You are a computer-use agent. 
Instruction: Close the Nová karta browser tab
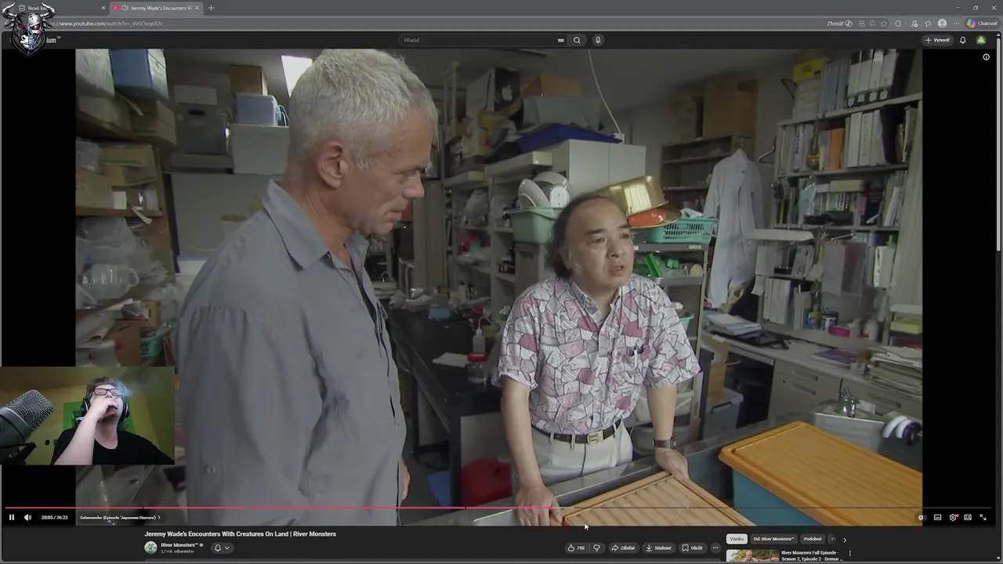coord(103,8)
